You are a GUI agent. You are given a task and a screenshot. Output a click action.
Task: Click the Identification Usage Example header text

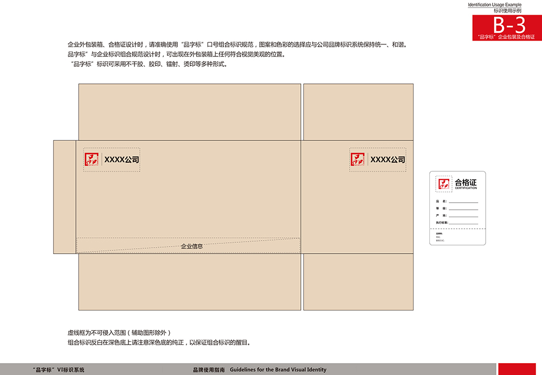point(495,5)
